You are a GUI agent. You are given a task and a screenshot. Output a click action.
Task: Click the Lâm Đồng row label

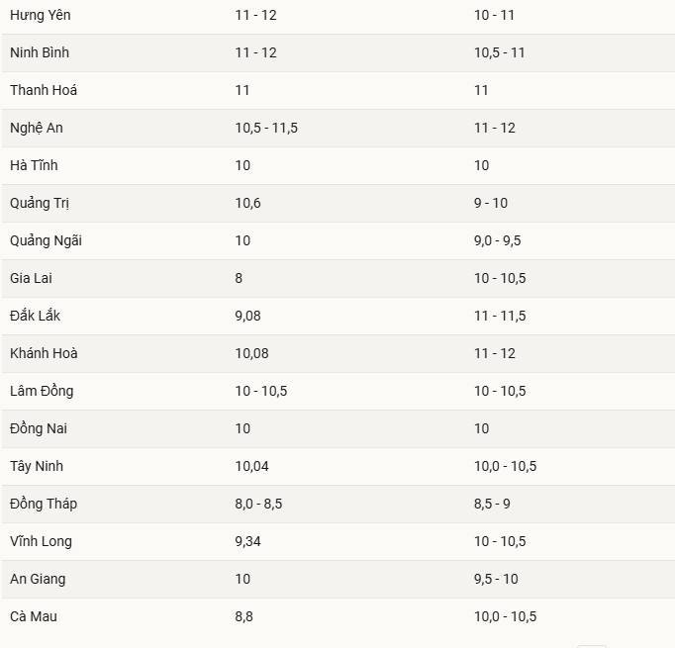pos(42,391)
